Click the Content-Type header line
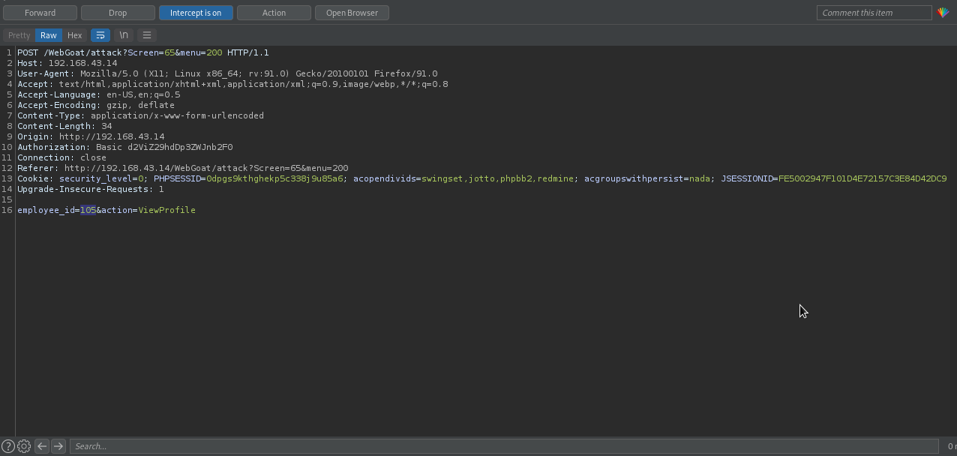 (140, 115)
